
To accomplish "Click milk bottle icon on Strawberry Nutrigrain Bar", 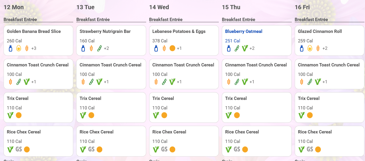I will (83, 48).
